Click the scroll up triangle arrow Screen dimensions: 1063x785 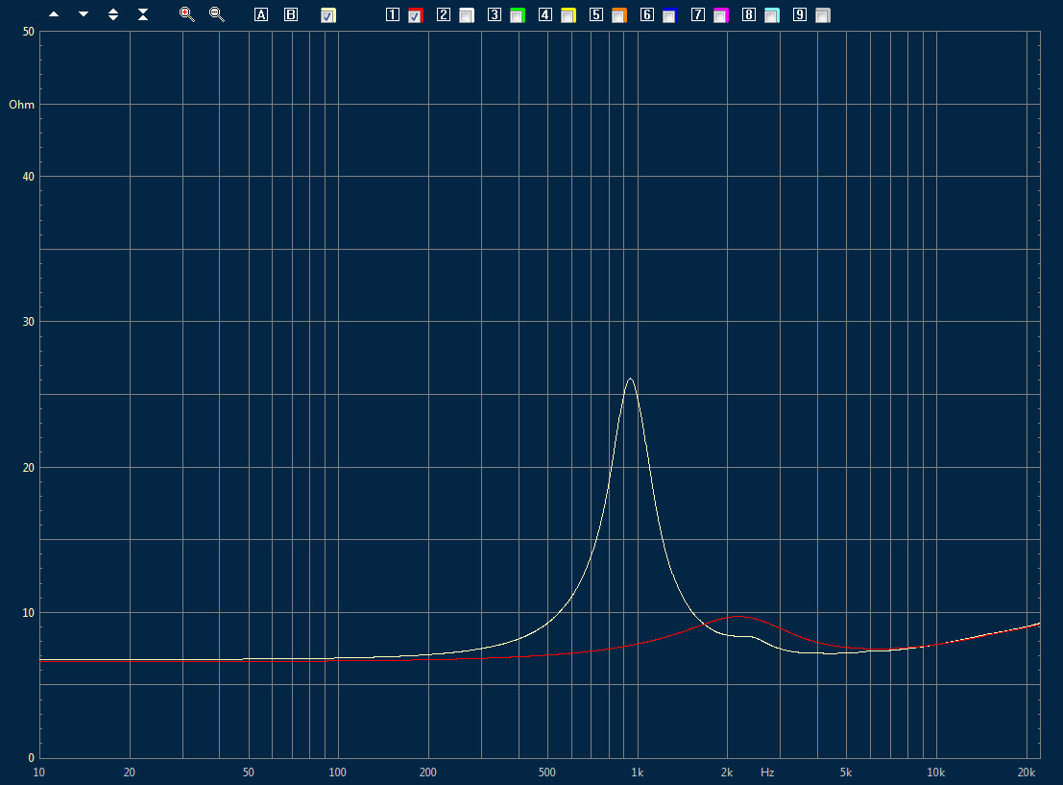pos(54,15)
